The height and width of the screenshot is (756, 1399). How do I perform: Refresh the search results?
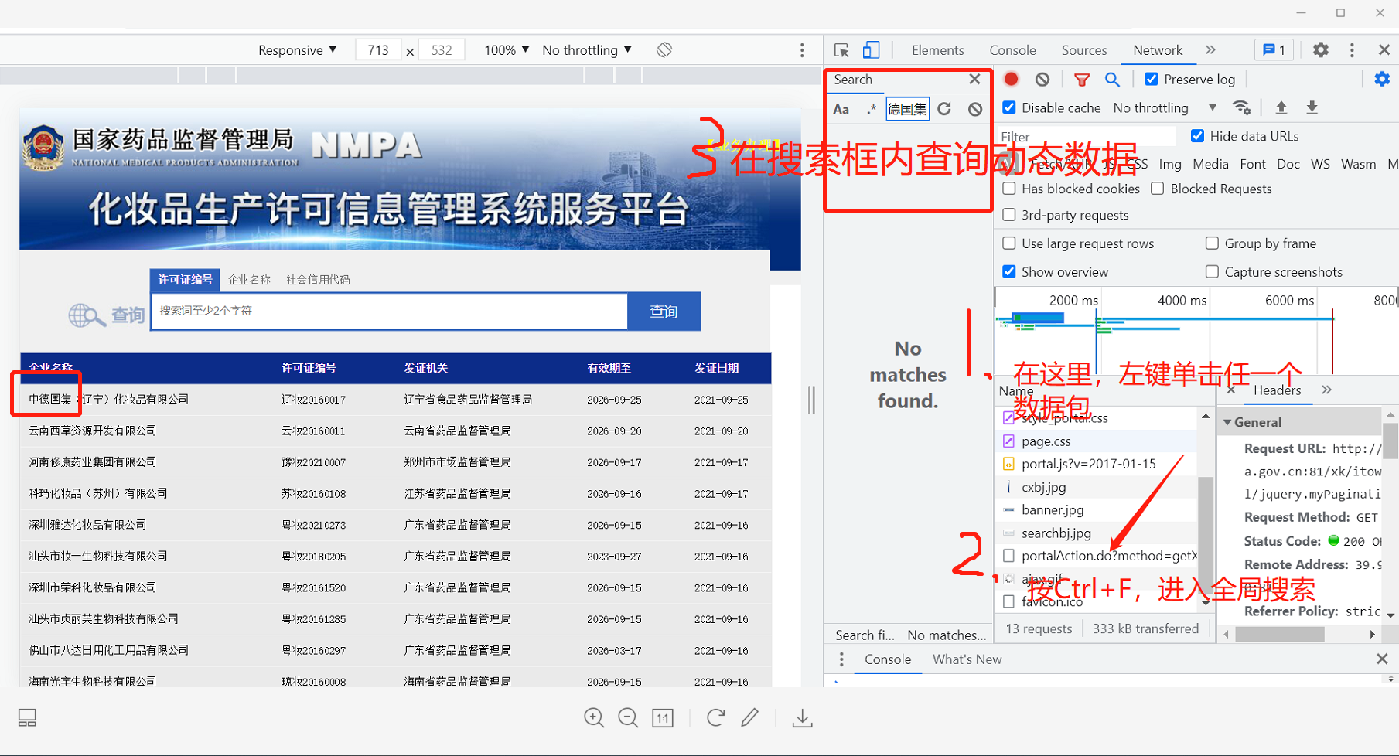tap(944, 109)
